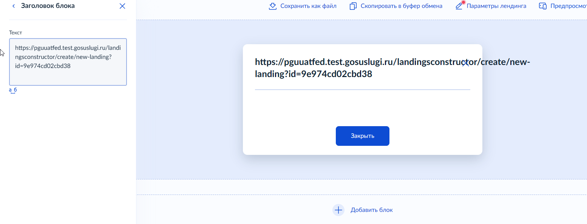
Task: Click the red notification dot on Параметры лендинга
Action: (x=463, y=2)
